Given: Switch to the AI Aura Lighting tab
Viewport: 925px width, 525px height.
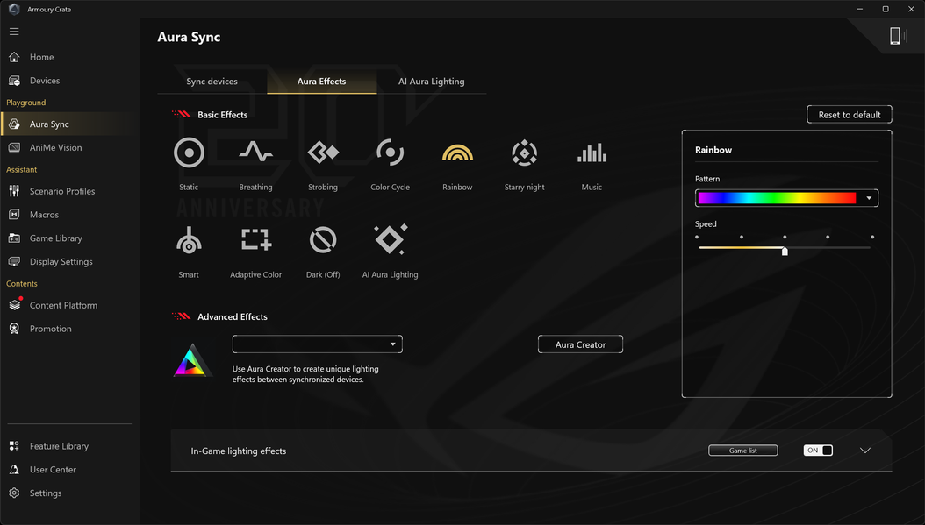Looking at the screenshot, I should coord(431,82).
